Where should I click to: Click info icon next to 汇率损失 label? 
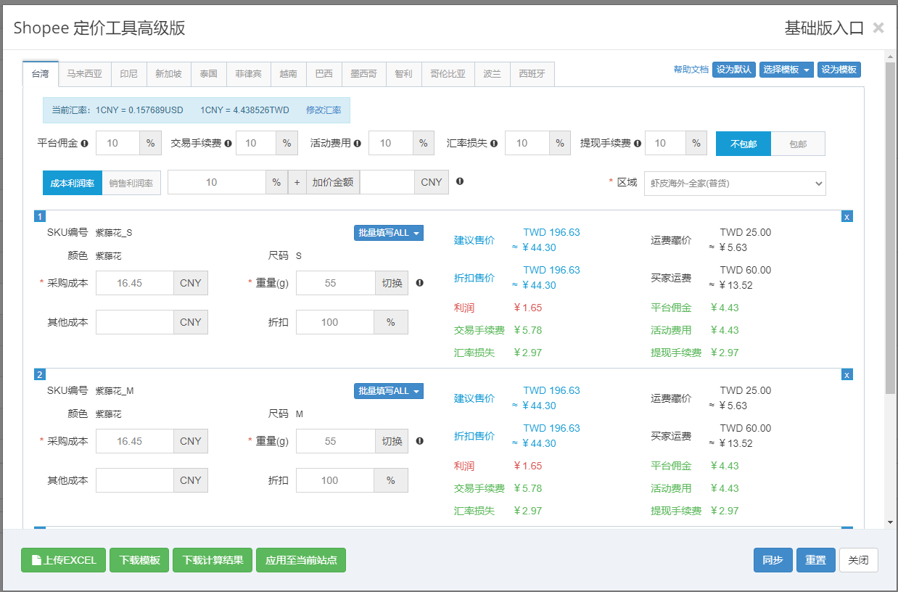494,144
